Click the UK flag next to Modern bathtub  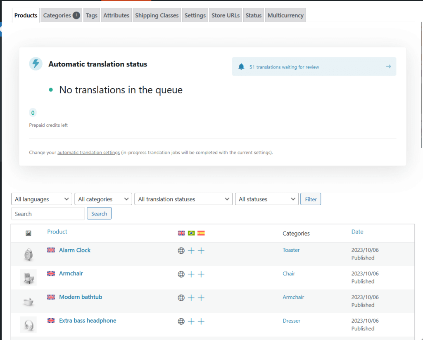[x=50, y=297]
